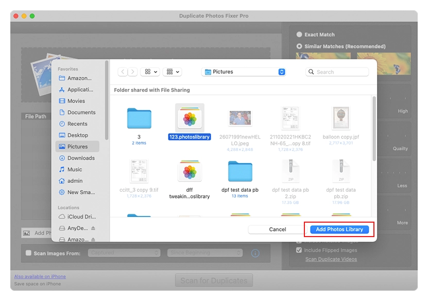The width and height of the screenshot is (428, 301).
Task: Select the balloon copy.jpf thumbnail
Action: coord(341,118)
